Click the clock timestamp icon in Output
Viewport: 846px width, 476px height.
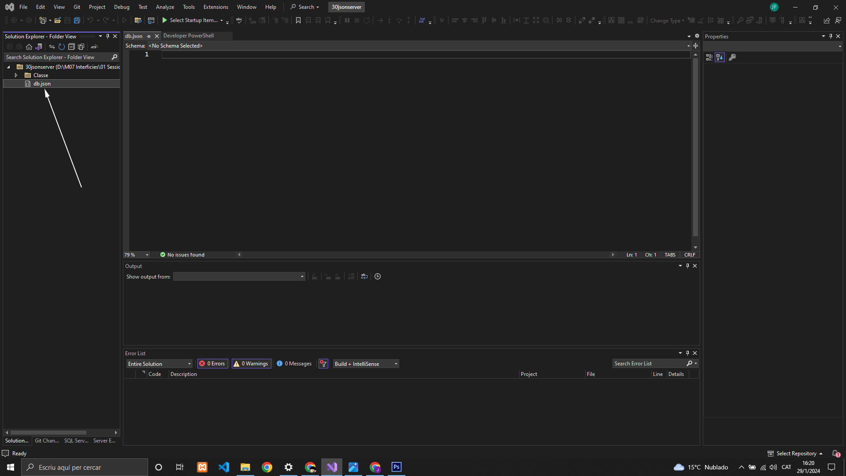click(378, 276)
